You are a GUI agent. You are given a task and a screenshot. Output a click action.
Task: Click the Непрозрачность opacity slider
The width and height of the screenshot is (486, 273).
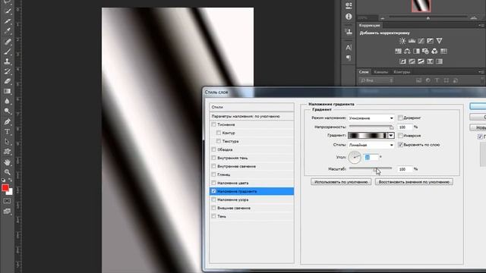pos(371,127)
